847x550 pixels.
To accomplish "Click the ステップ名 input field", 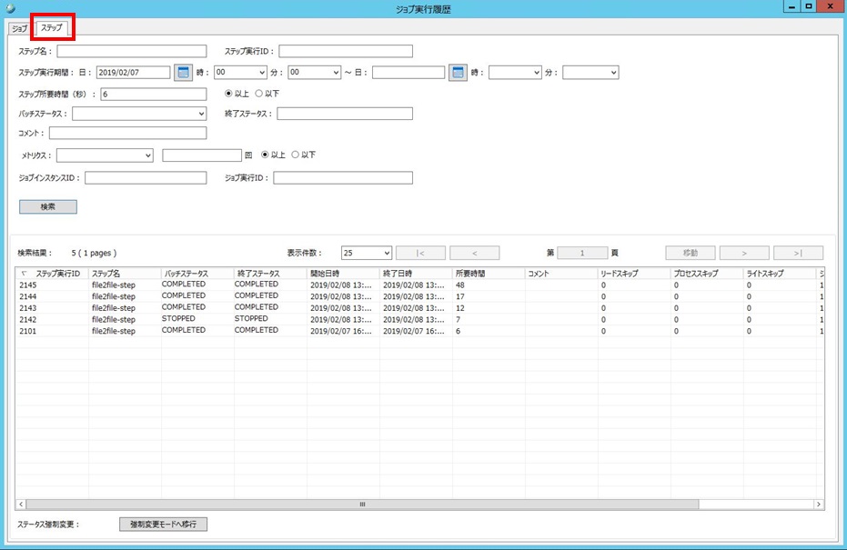I will 132,52.
